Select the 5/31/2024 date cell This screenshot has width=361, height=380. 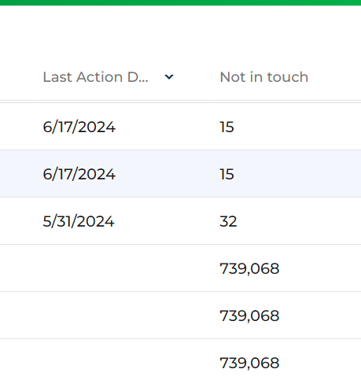[x=79, y=222]
